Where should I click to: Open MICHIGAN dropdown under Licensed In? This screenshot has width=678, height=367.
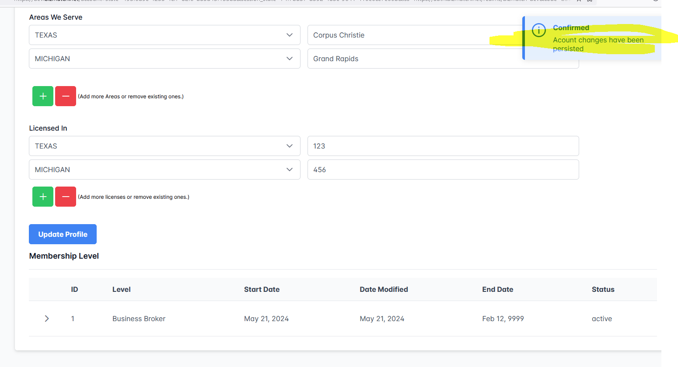click(164, 170)
